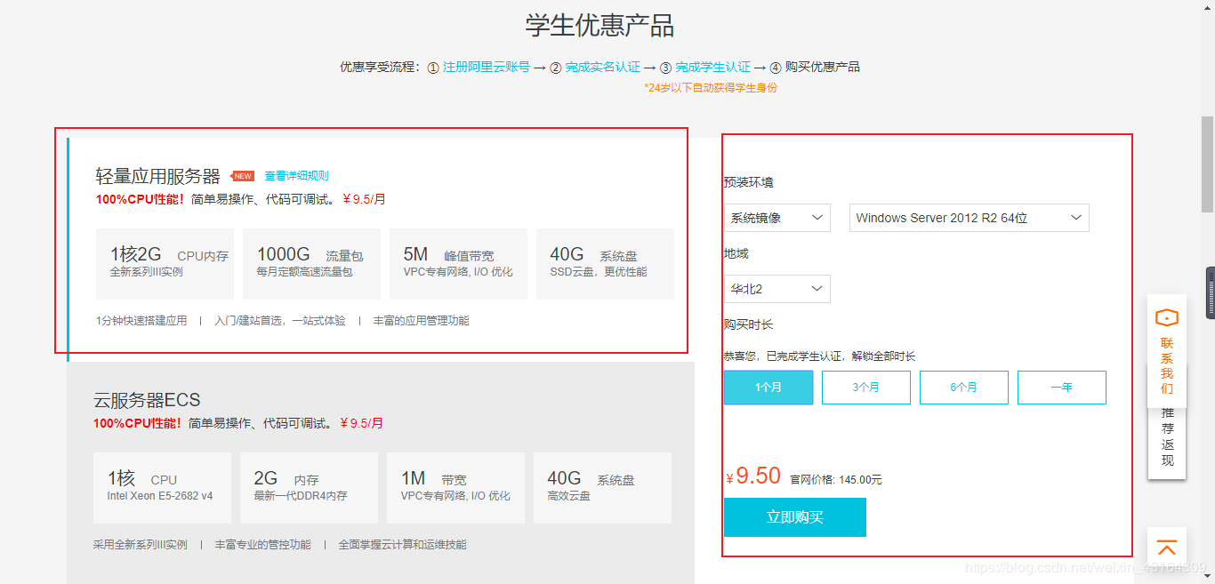Click the 完成实名认证 link
1215x584 pixels.
601,67
